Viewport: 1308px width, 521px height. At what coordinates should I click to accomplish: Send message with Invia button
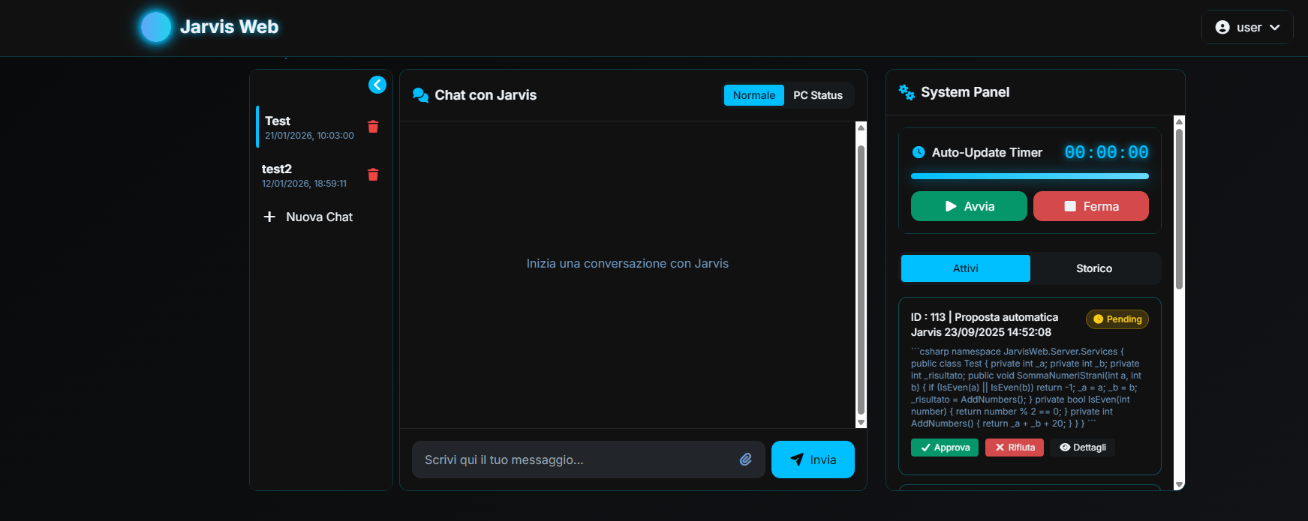(813, 460)
